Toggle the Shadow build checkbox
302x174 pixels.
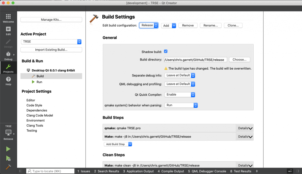(x=166, y=51)
